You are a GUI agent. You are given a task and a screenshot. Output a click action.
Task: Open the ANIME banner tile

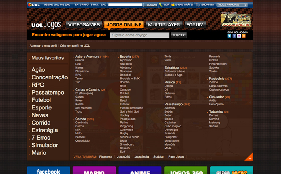point(140,170)
